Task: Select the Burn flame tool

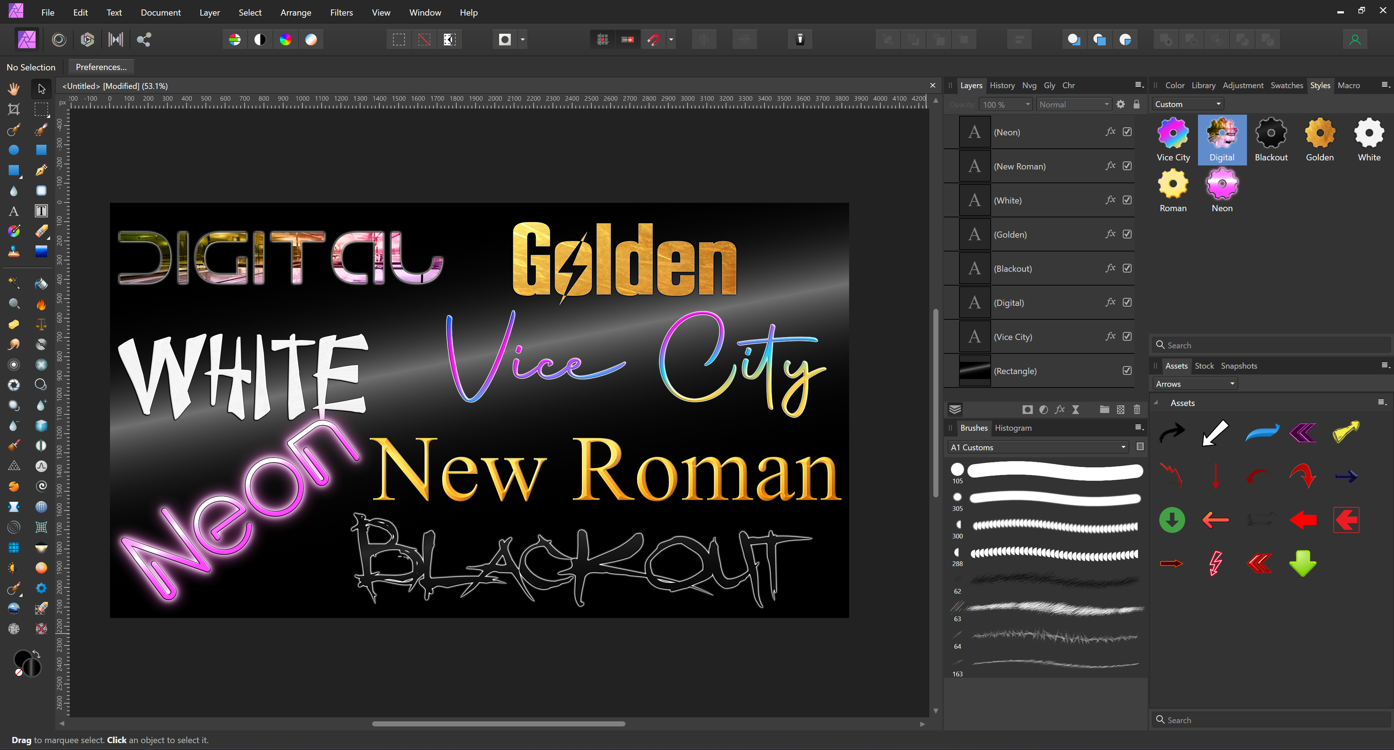Action: [x=41, y=304]
